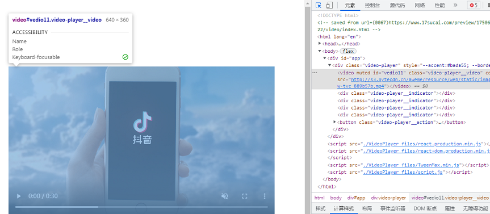Image resolution: width=490 pixels, height=214 pixels.
Task: Open the Styles (样式) pane tab
Action: click(x=320, y=208)
